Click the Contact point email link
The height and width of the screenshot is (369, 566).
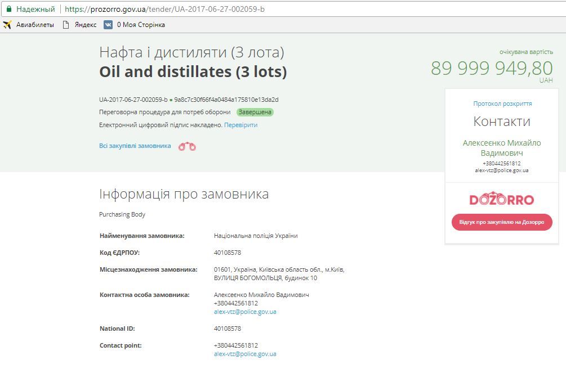(x=246, y=354)
